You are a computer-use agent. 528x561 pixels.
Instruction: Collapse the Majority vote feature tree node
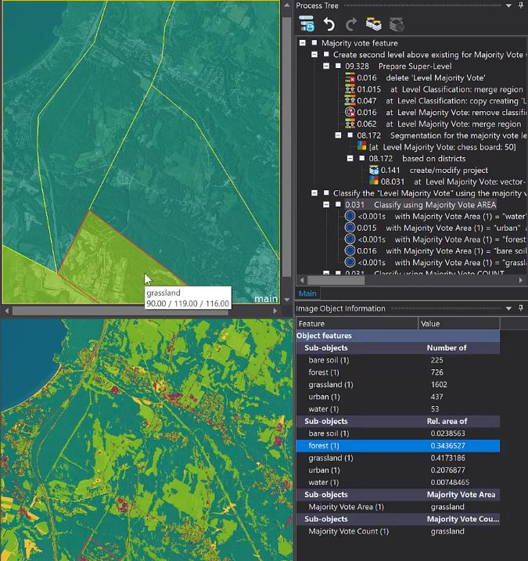click(x=303, y=43)
